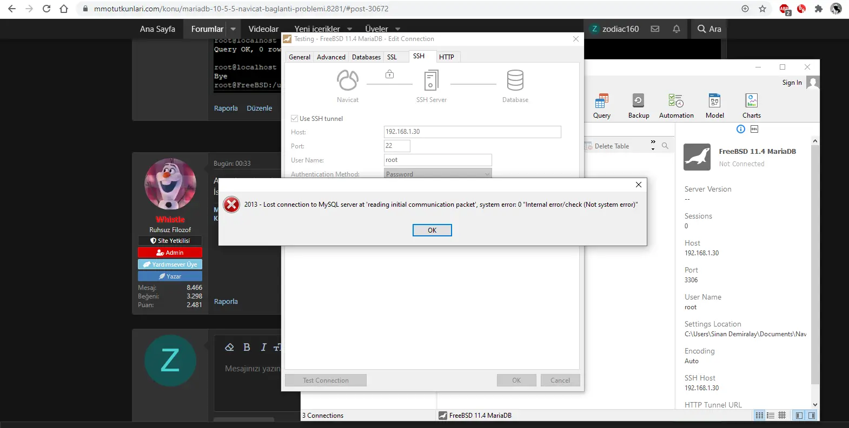The width and height of the screenshot is (849, 428).
Task: Click the MariaDB seal logo in info pane
Action: pyautogui.click(x=697, y=157)
